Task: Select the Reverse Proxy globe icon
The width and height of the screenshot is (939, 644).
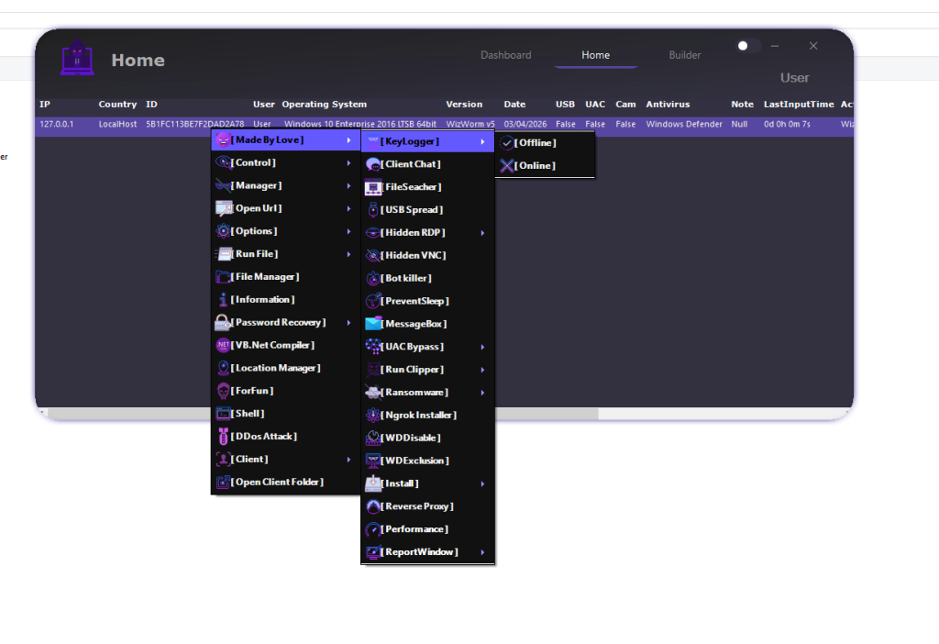Action: tap(372, 505)
